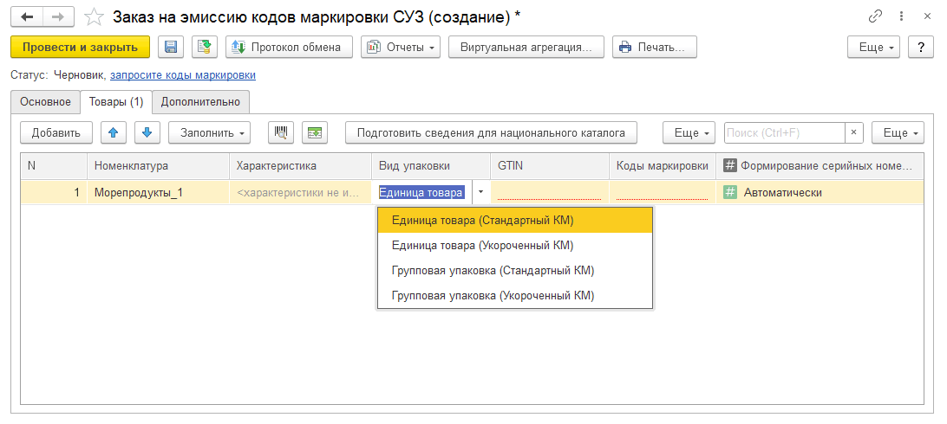Click the Post document icon
This screenshot has width=947, height=424.
204,47
